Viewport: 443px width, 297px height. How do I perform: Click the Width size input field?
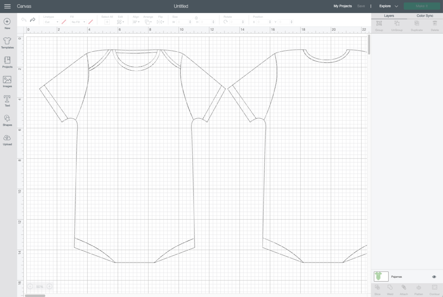pos(182,22)
